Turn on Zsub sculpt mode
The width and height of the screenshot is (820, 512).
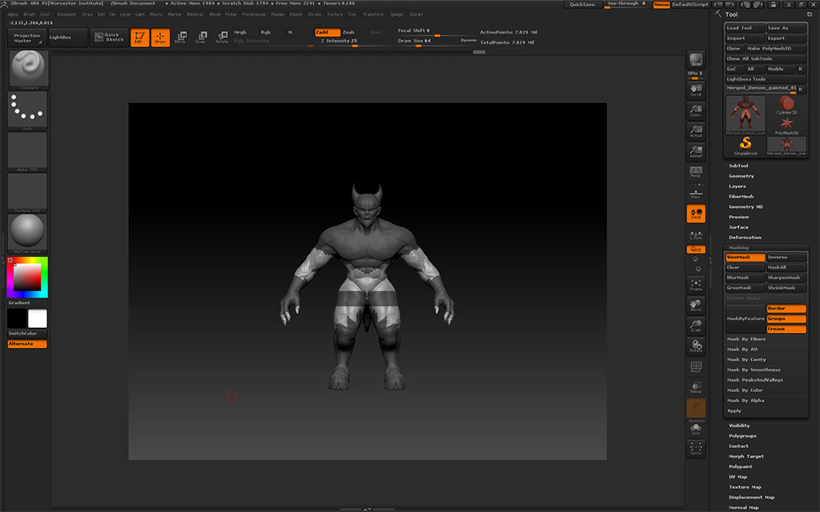pyautogui.click(x=348, y=32)
